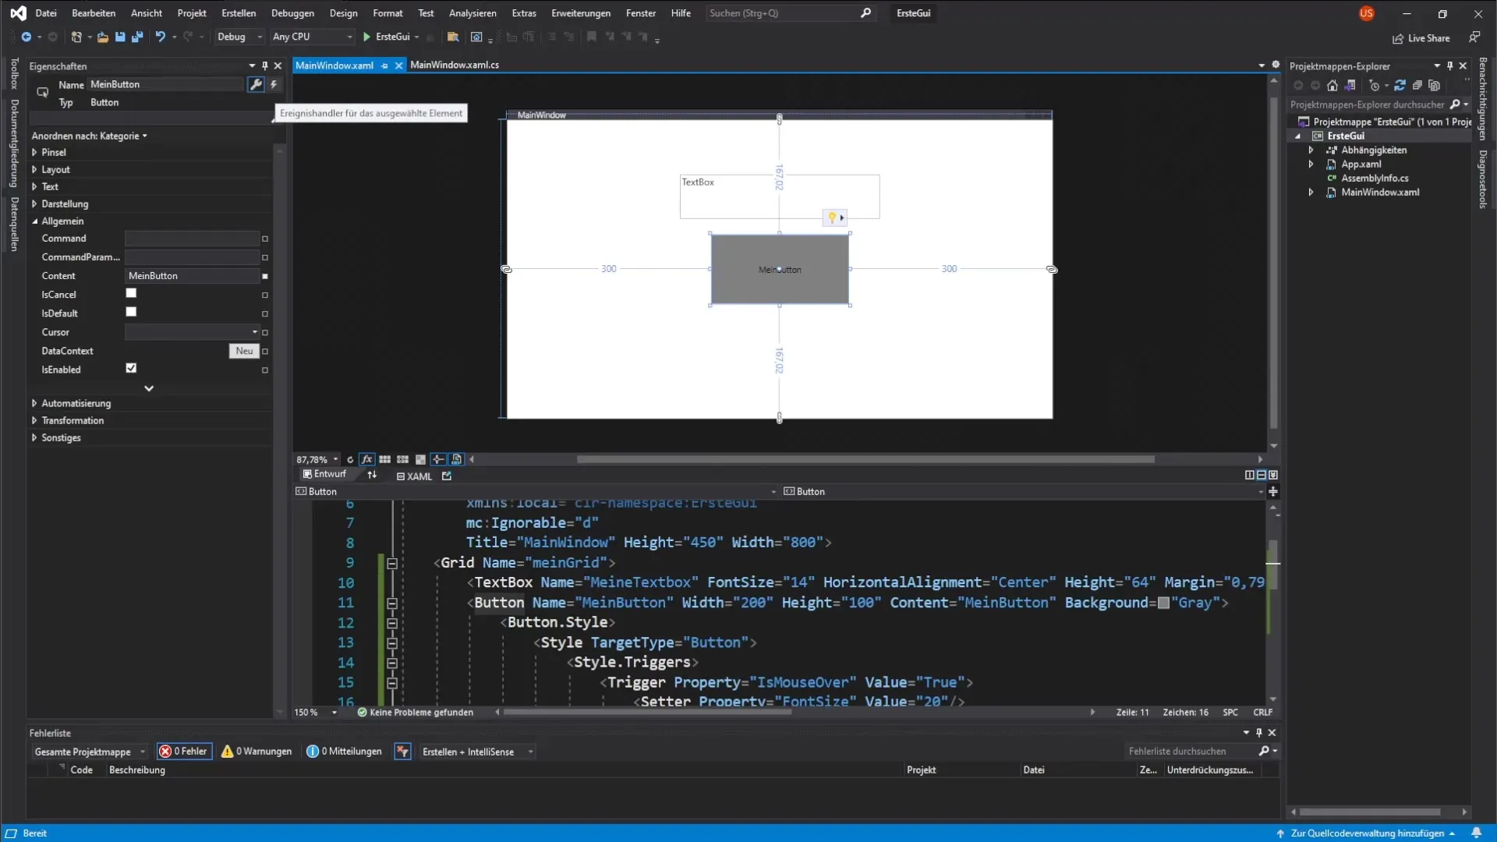Expand the Abhängigkeiten node
The height and width of the screenshot is (842, 1497).
click(1311, 150)
